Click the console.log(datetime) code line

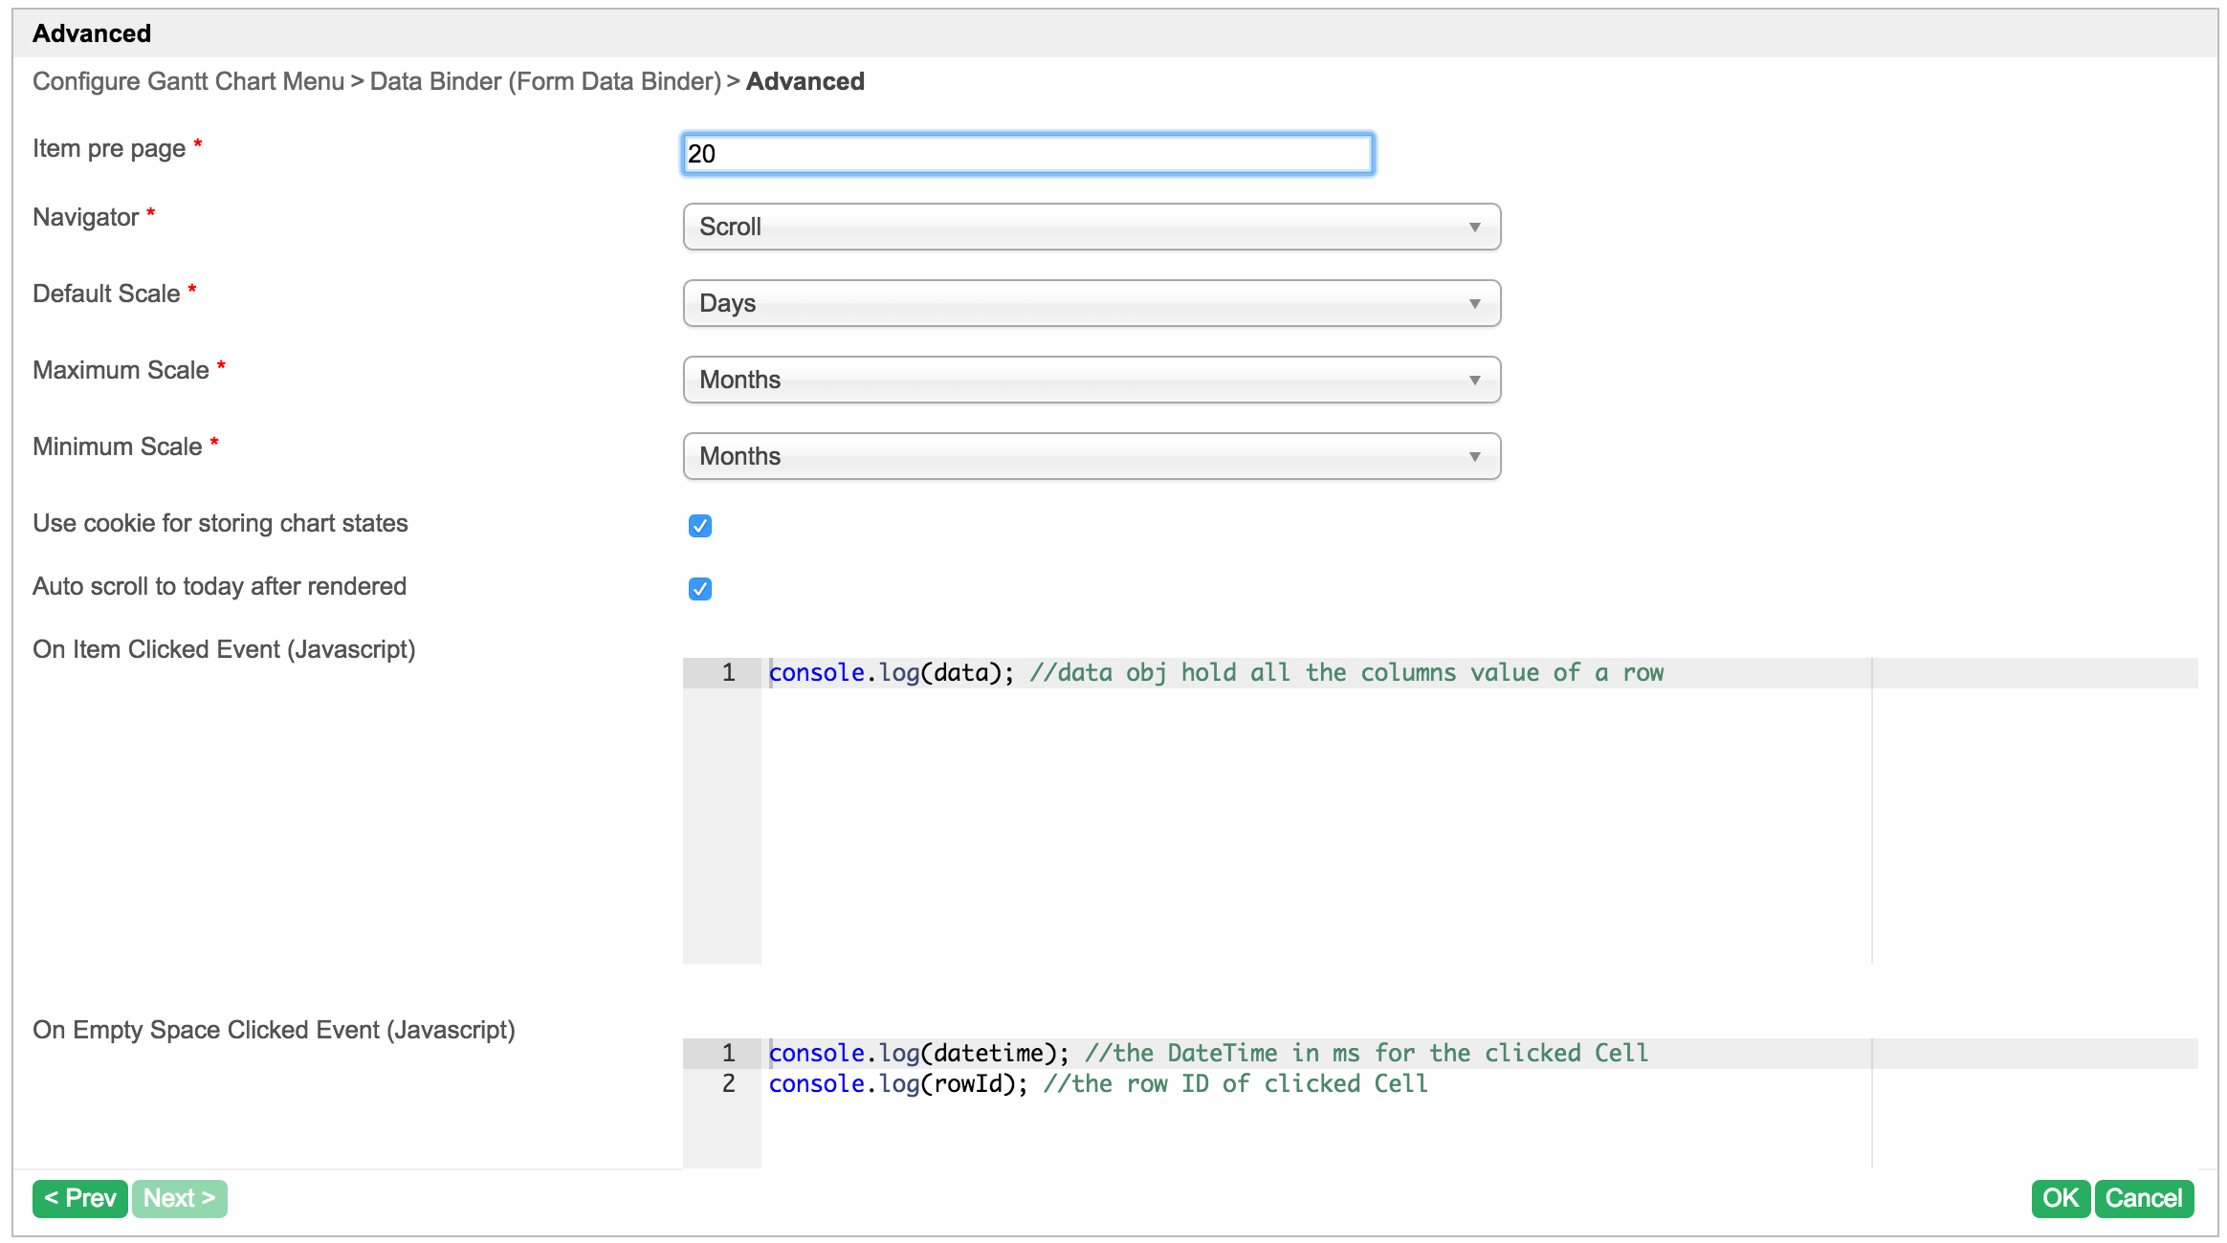918,1054
